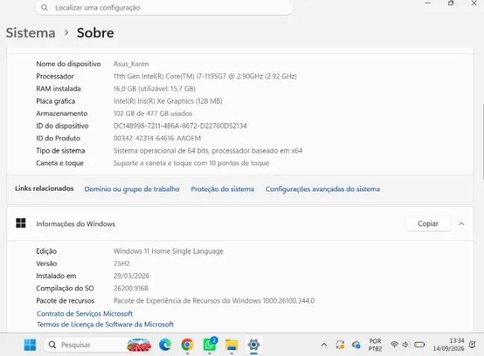484x356 pixels.
Task: Switch the POR PTB2 input language
Action: [375, 345]
